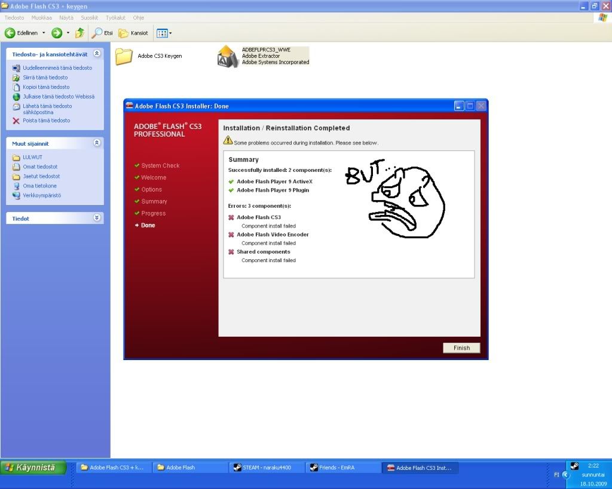The width and height of the screenshot is (612, 489).
Task: Click the Done step in installer sidebar
Action: [148, 225]
